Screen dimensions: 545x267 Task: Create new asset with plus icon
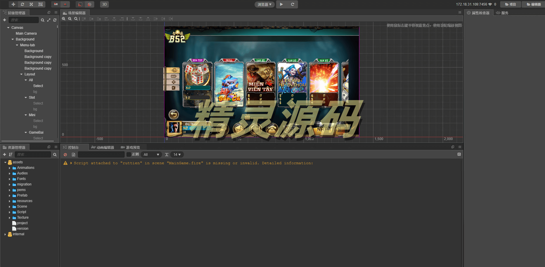(x=4, y=154)
